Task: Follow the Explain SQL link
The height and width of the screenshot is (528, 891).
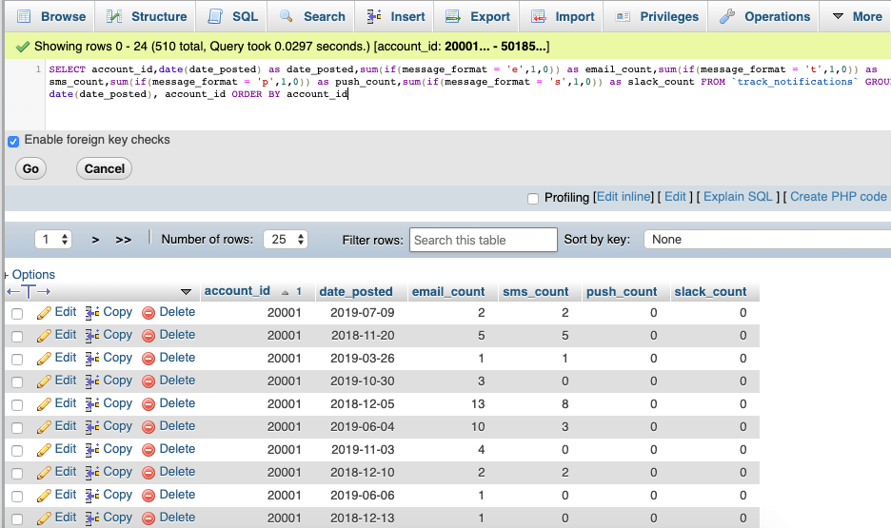Action: pyautogui.click(x=738, y=197)
